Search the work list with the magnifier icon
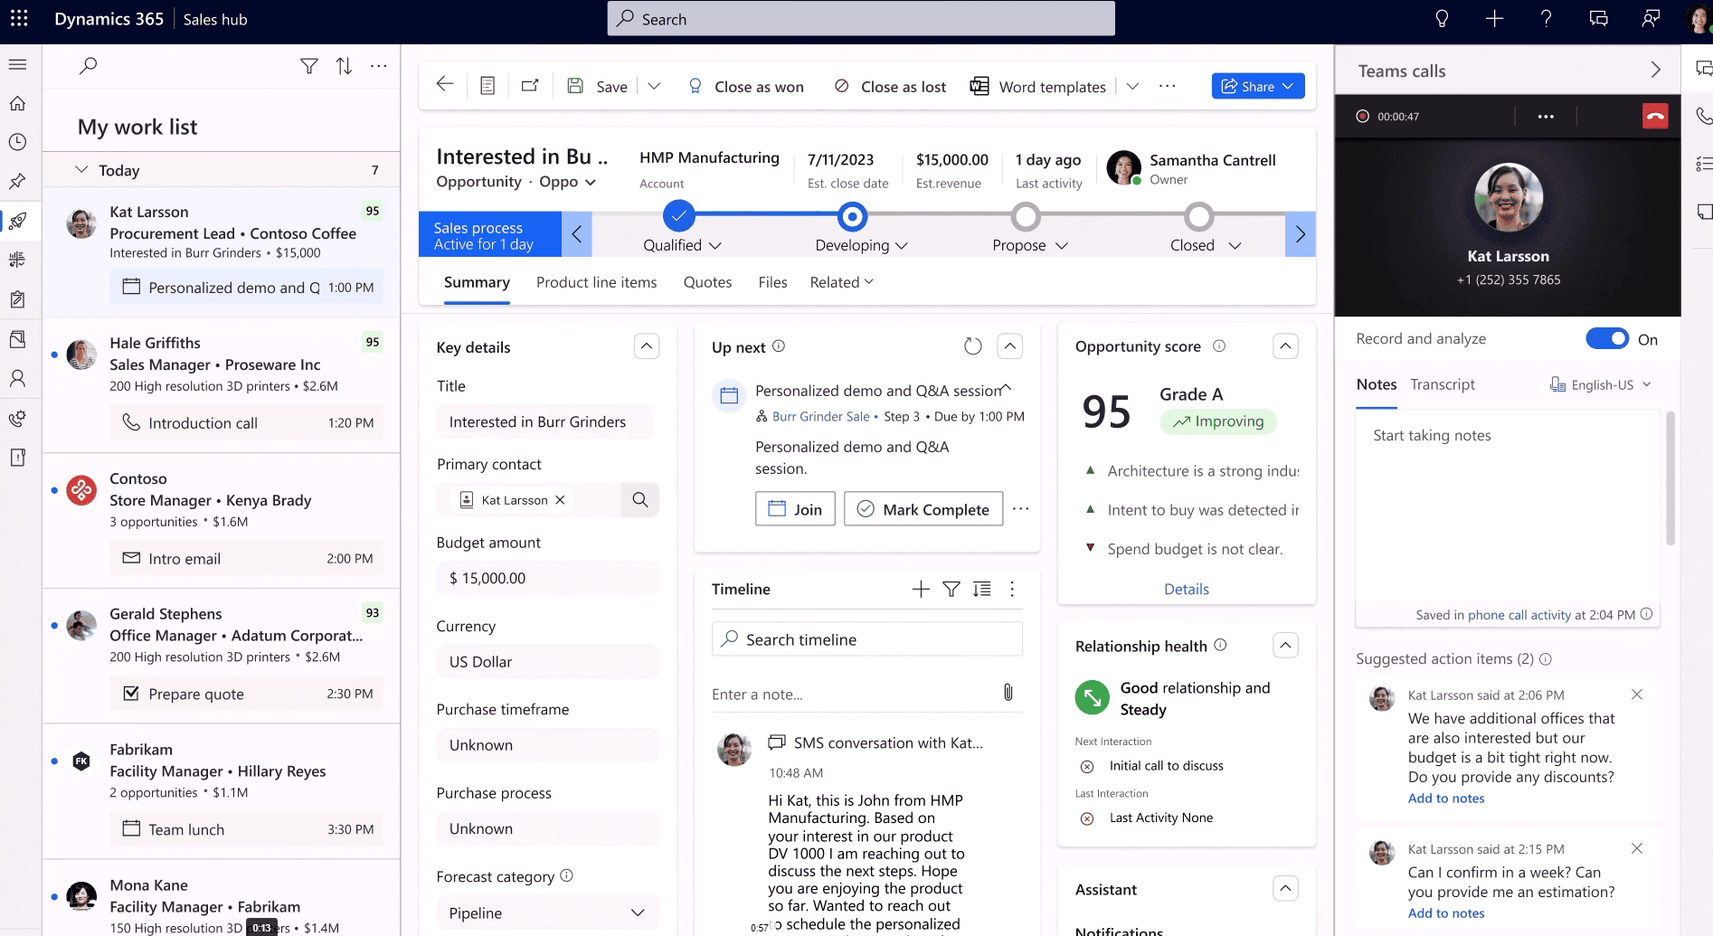 coord(88,66)
